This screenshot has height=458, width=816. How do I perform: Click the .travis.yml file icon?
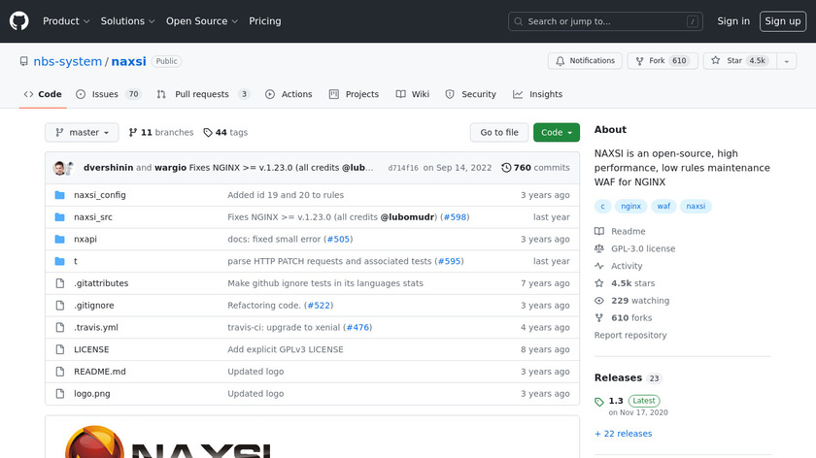tap(60, 328)
